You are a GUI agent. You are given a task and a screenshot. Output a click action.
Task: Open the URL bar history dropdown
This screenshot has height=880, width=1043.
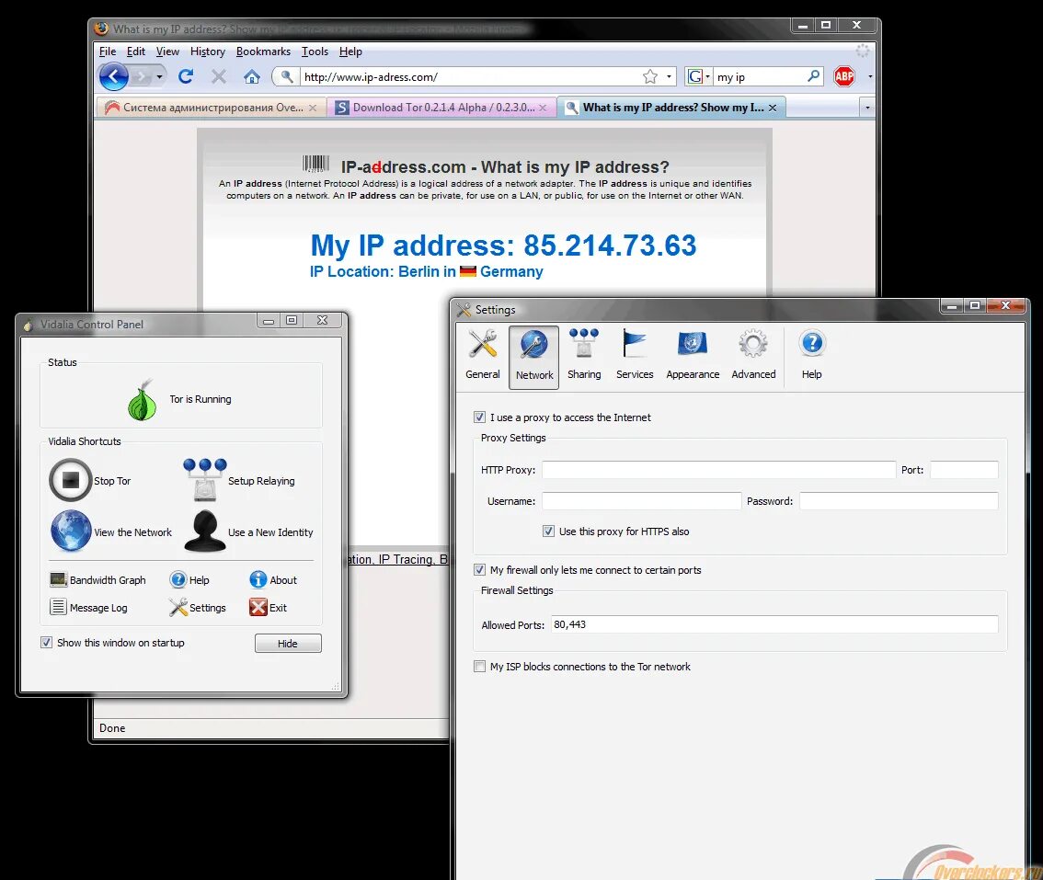(669, 77)
